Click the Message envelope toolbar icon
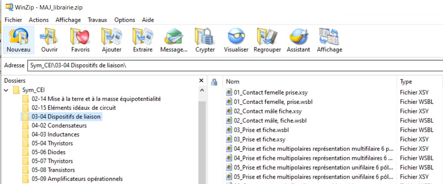This screenshot has height=184, width=443. coord(174,40)
